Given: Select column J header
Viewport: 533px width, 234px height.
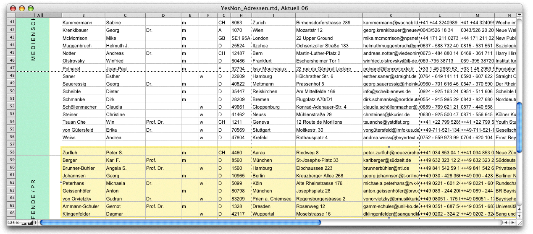Looking at the screenshot, I should pos(328,15).
